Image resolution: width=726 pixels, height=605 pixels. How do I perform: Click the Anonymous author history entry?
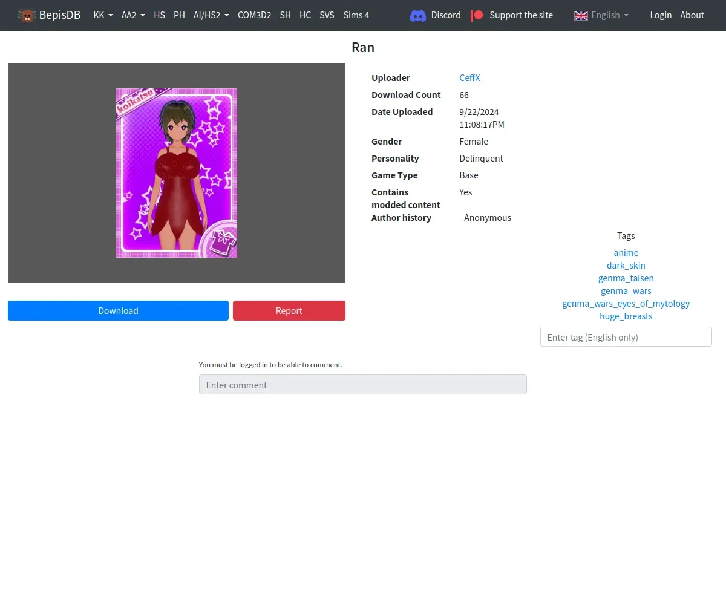485,218
